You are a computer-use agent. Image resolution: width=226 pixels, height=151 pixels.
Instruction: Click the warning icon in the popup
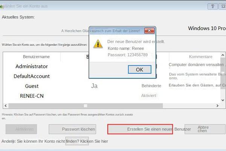[x=98, y=44]
